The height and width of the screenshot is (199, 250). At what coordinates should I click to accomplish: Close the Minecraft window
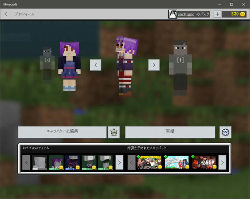pyautogui.click(x=243, y=4)
